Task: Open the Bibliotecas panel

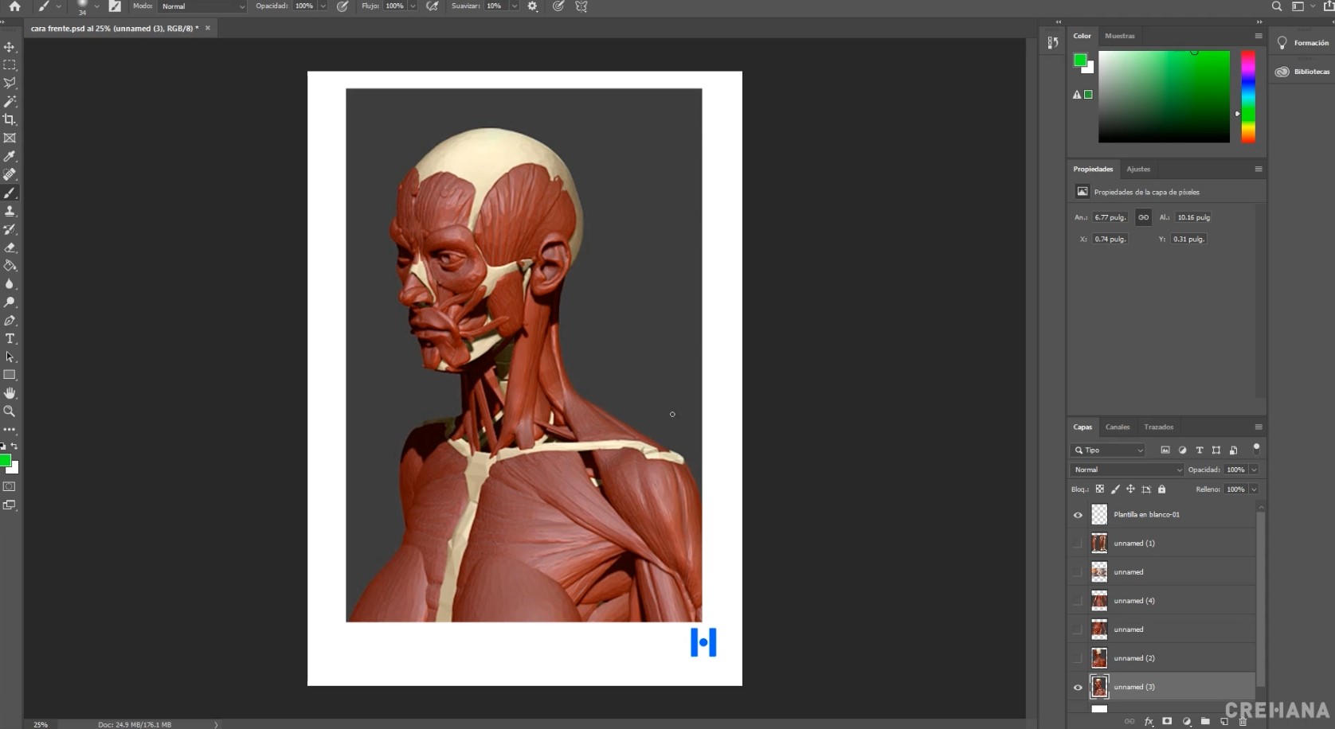Action: 1303,72
